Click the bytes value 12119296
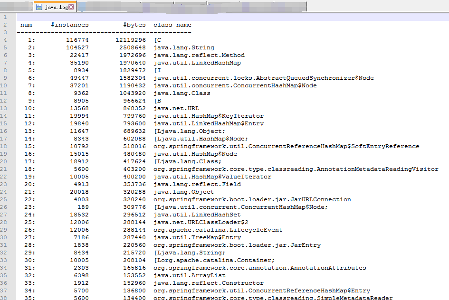The height and width of the screenshot is (300, 449). click(x=131, y=40)
